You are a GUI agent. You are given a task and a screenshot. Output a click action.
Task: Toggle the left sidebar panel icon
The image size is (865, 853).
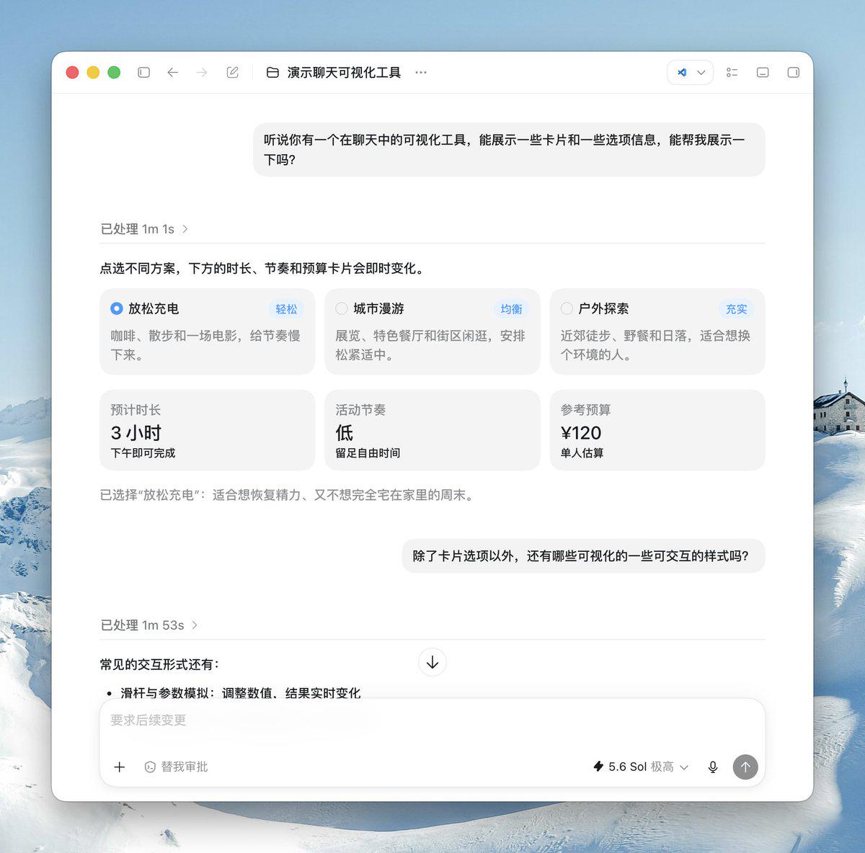(143, 73)
